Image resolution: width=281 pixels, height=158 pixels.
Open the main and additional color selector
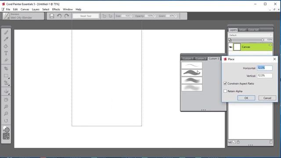[6, 129]
